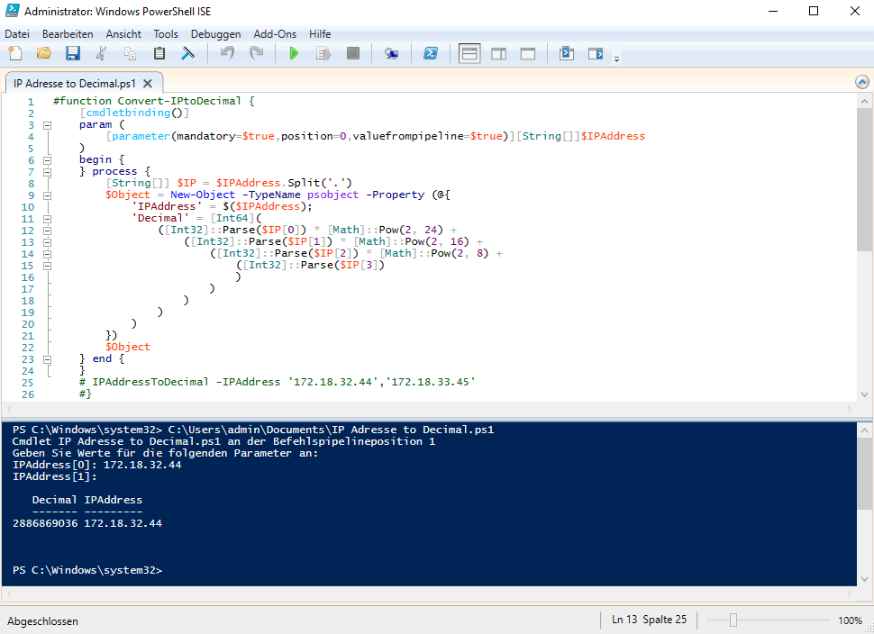Launch PowerShell.exe from the toolbar icon
Viewport: 874px width, 634px height.
(432, 53)
